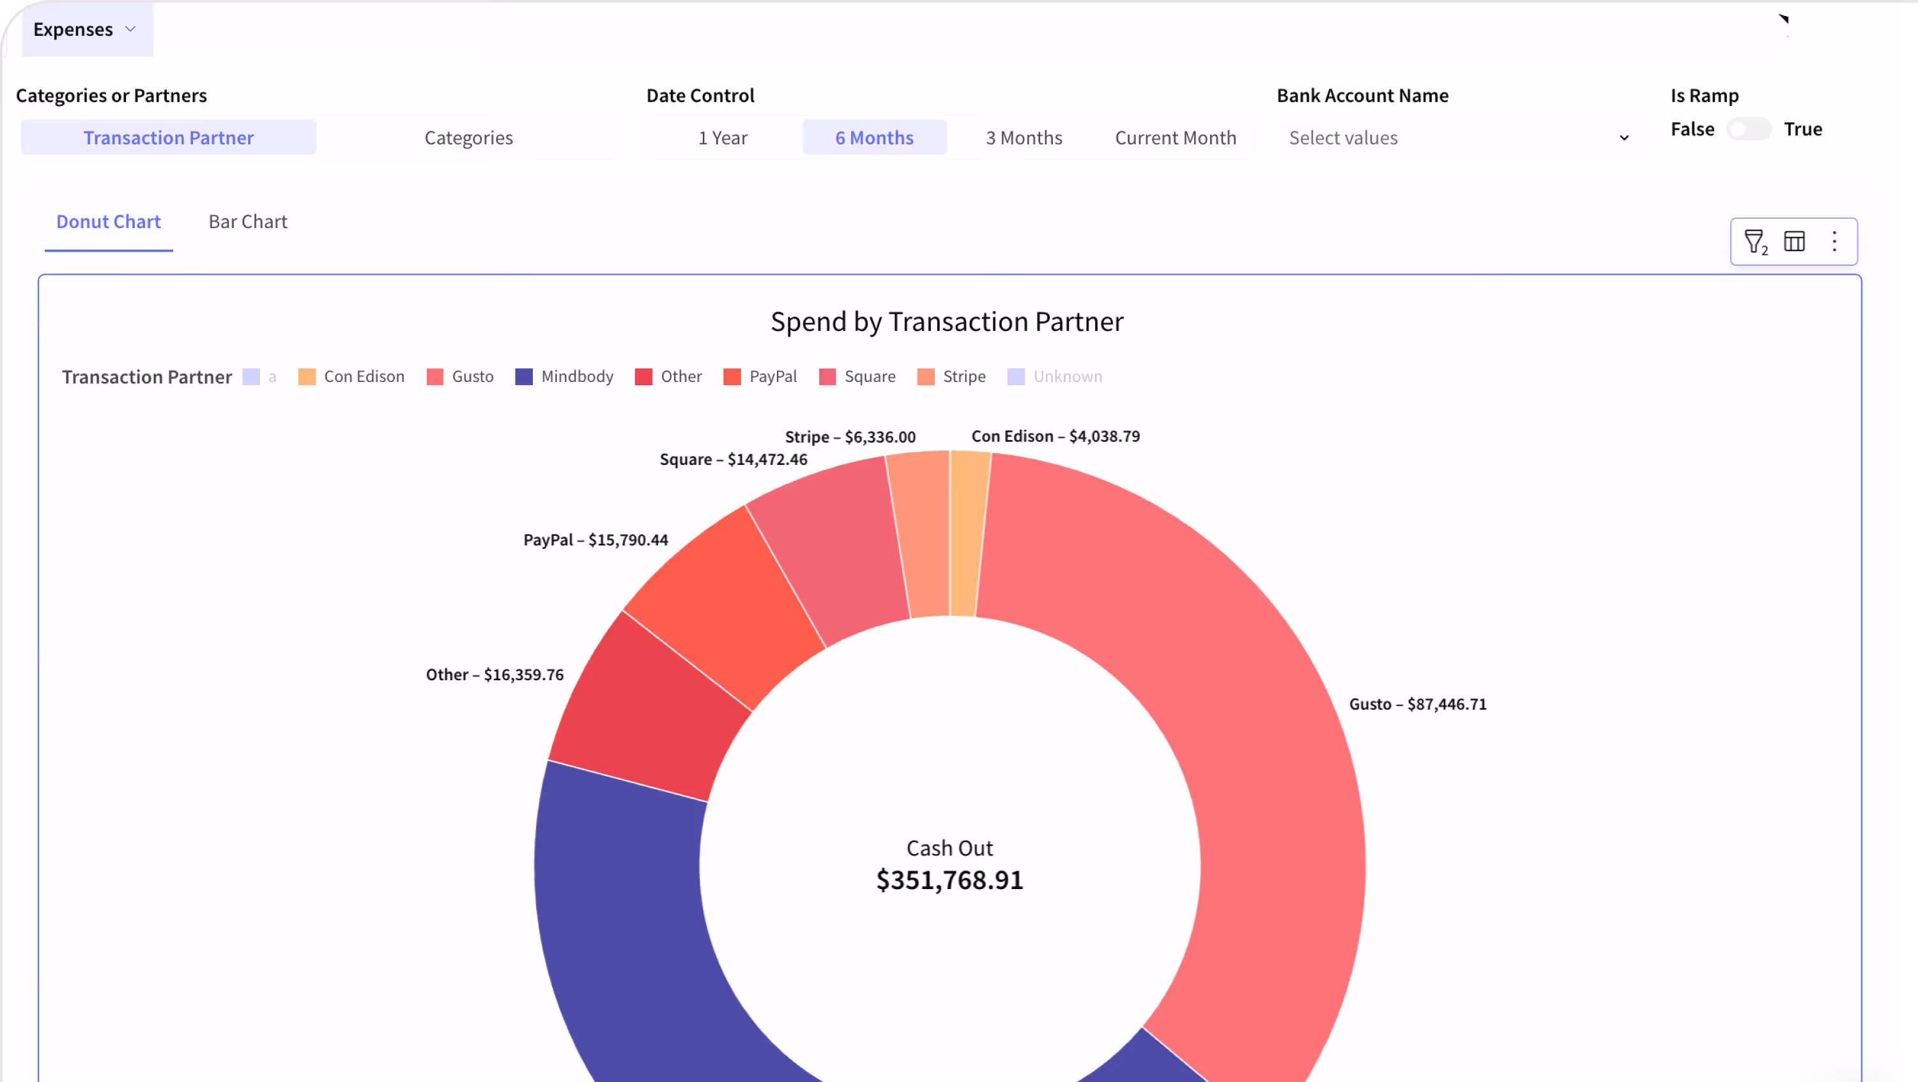Open the chart filter icon
The width and height of the screenshot is (1918, 1082).
pyautogui.click(x=1754, y=241)
